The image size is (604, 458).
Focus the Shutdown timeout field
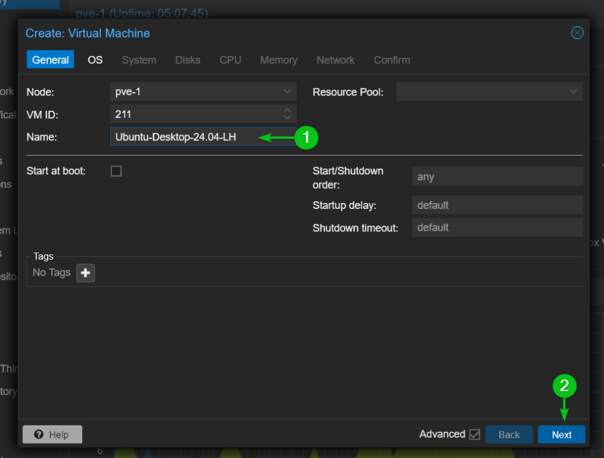pos(497,227)
